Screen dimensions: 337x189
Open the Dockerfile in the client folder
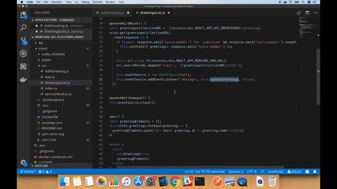tap(49, 117)
